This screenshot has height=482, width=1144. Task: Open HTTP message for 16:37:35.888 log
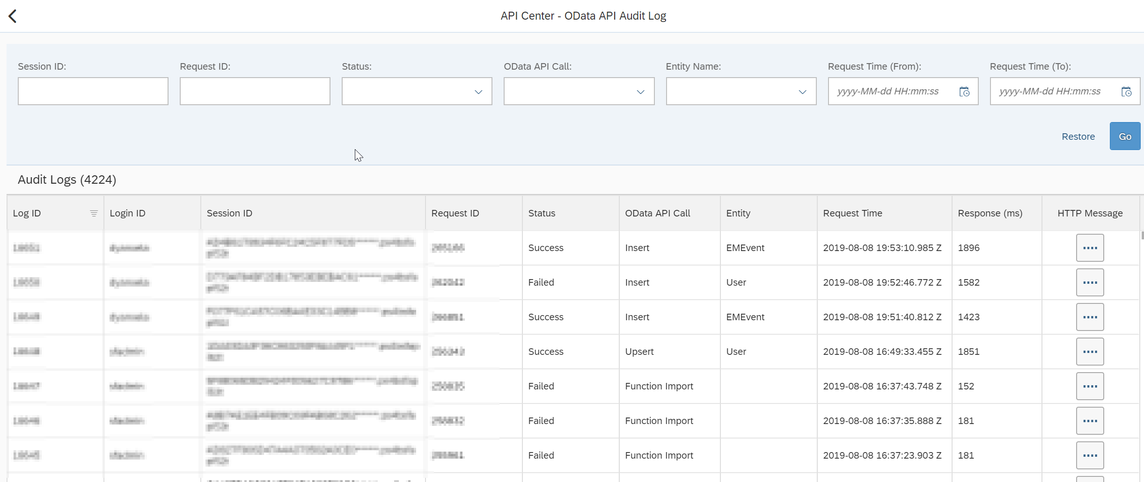pos(1090,421)
